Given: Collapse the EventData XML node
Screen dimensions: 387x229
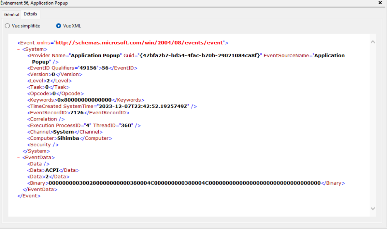Looking at the screenshot, I should [x=19, y=158].
